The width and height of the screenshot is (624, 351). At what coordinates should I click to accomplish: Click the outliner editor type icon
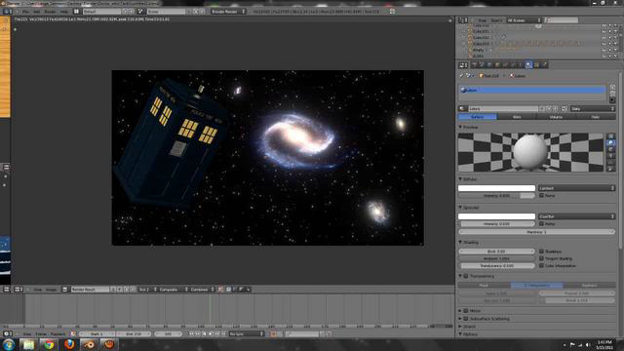[x=463, y=20]
